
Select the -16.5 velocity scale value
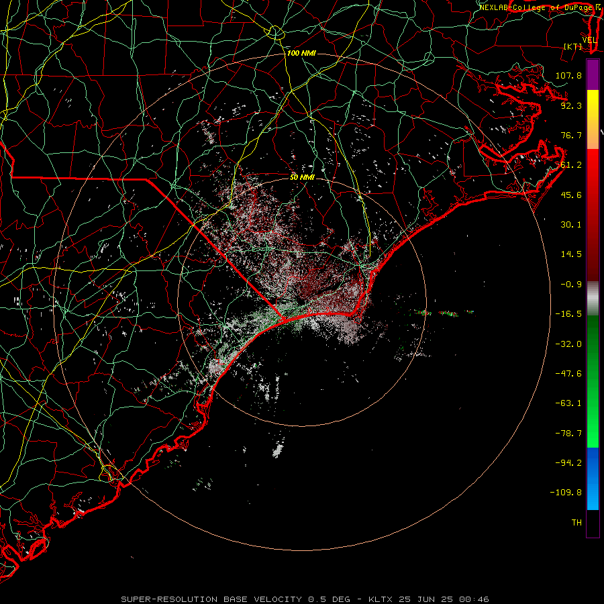(568, 314)
